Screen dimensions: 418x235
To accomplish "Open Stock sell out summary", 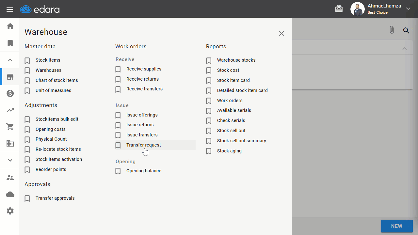I will click(x=242, y=141).
